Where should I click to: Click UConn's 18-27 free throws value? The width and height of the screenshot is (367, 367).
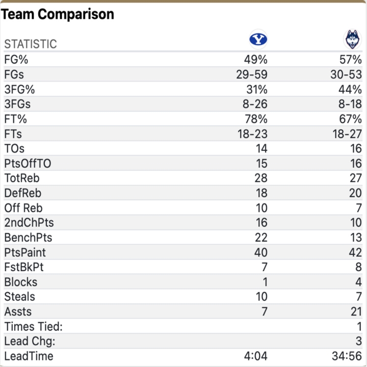click(346, 134)
